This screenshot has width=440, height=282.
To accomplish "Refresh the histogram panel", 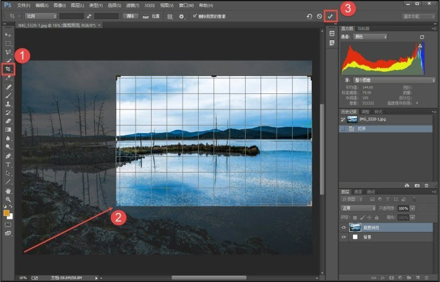I will [x=422, y=37].
